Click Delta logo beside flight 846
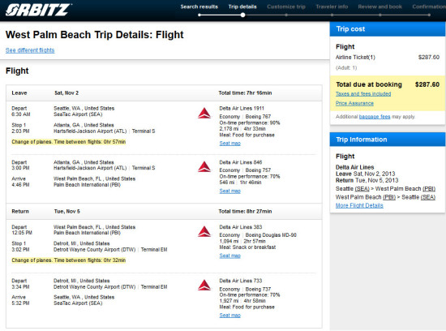 (x=204, y=167)
